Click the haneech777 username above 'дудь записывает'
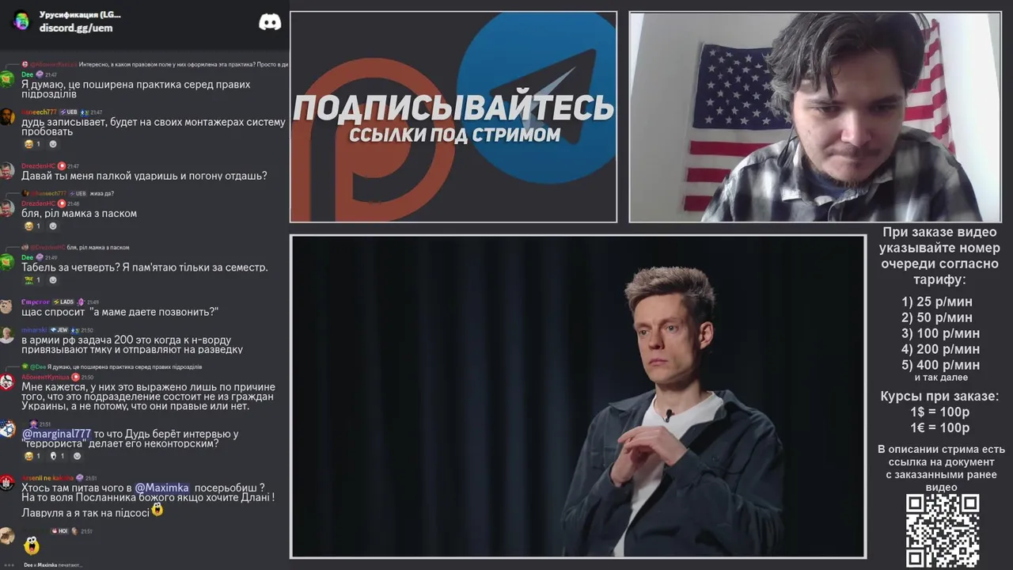This screenshot has width=1013, height=570. point(39,112)
